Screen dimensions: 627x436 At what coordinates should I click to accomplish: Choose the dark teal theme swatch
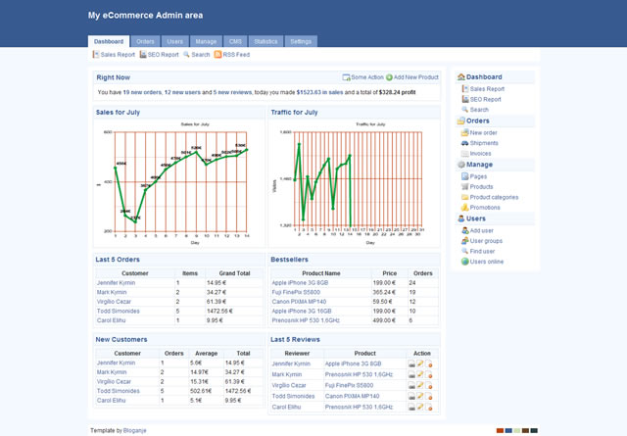[534, 430]
